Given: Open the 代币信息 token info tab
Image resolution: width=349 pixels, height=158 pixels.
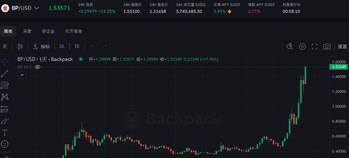Looking at the screenshot, I should click(74, 31).
